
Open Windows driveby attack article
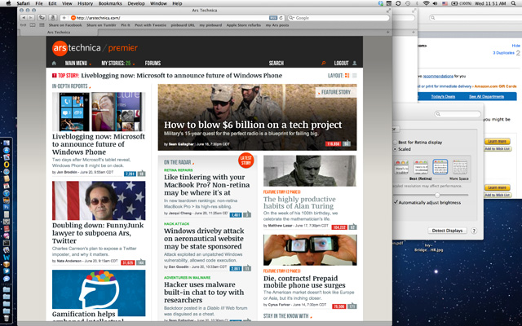coord(204,239)
